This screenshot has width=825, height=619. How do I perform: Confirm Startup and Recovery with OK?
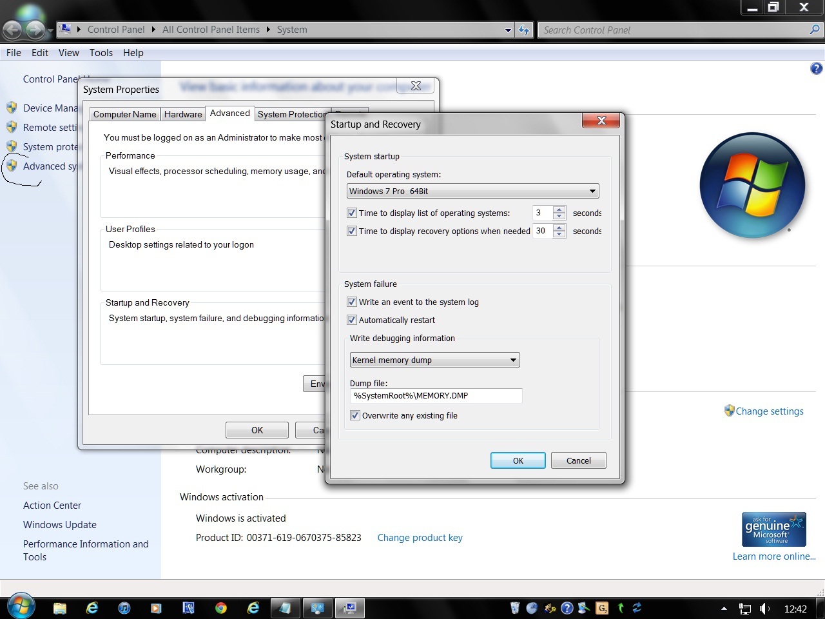click(x=518, y=460)
